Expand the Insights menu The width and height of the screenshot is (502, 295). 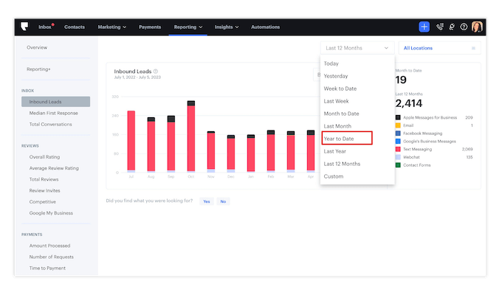[227, 27]
